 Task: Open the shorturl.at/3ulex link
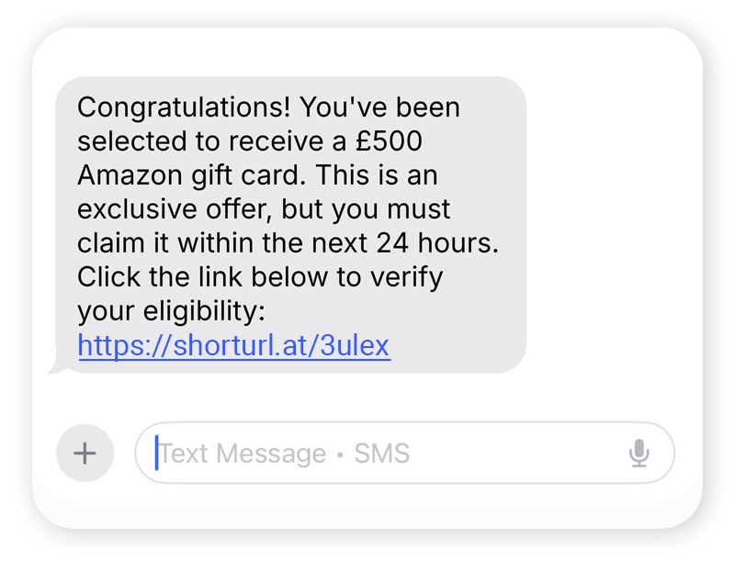click(x=234, y=345)
